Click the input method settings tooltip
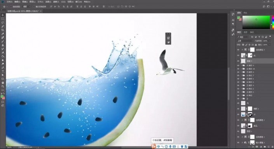 point(162,140)
